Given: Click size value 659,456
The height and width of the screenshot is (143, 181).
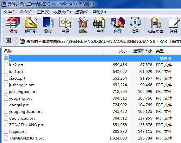Looking at the screenshot, I should tap(120, 65).
